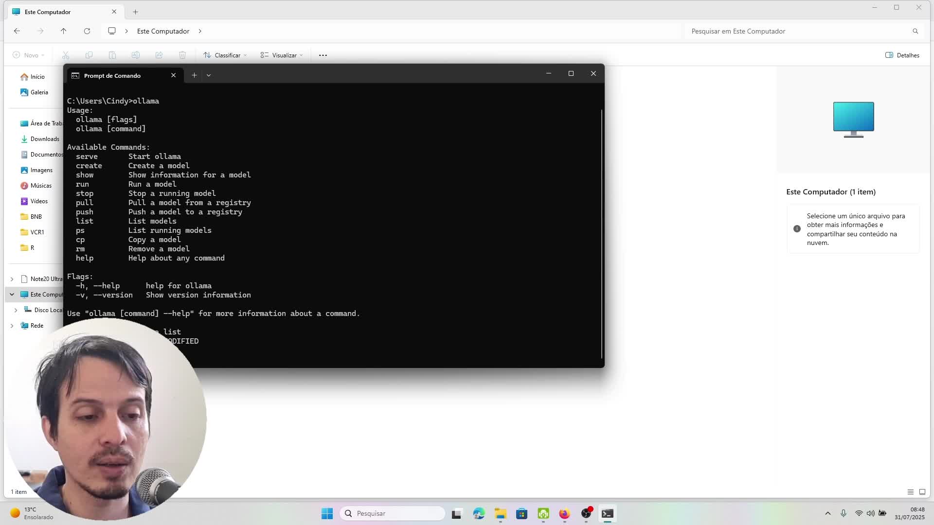Open Documentos in the sidebar
The height and width of the screenshot is (525, 934).
pyautogui.click(x=41, y=155)
